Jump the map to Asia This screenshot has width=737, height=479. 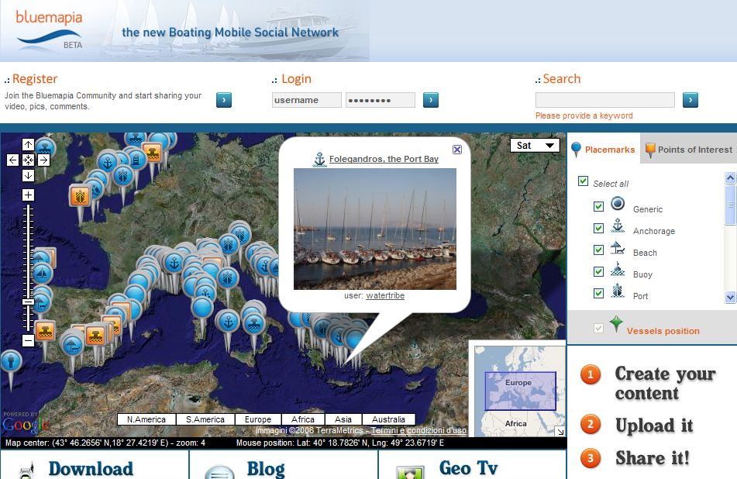tap(343, 419)
